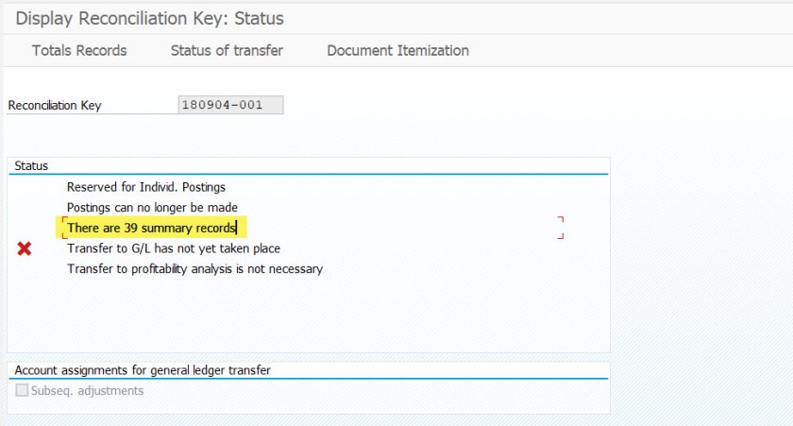Select Transfer to G/L not yet taken place
Screen dimensions: 793x426
[174, 248]
